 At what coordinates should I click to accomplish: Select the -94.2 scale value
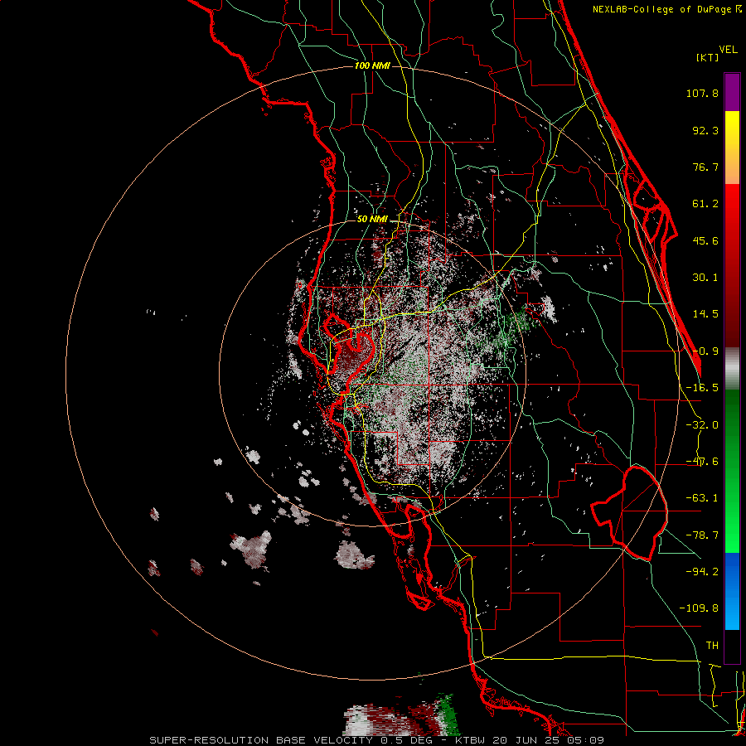[x=702, y=571]
